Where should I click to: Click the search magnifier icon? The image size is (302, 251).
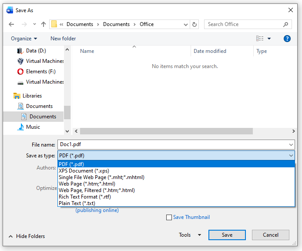tap(285, 24)
